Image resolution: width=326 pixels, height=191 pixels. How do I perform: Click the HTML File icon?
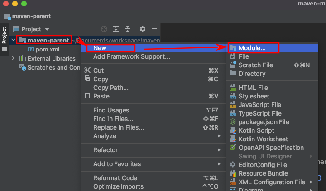tap(233, 87)
